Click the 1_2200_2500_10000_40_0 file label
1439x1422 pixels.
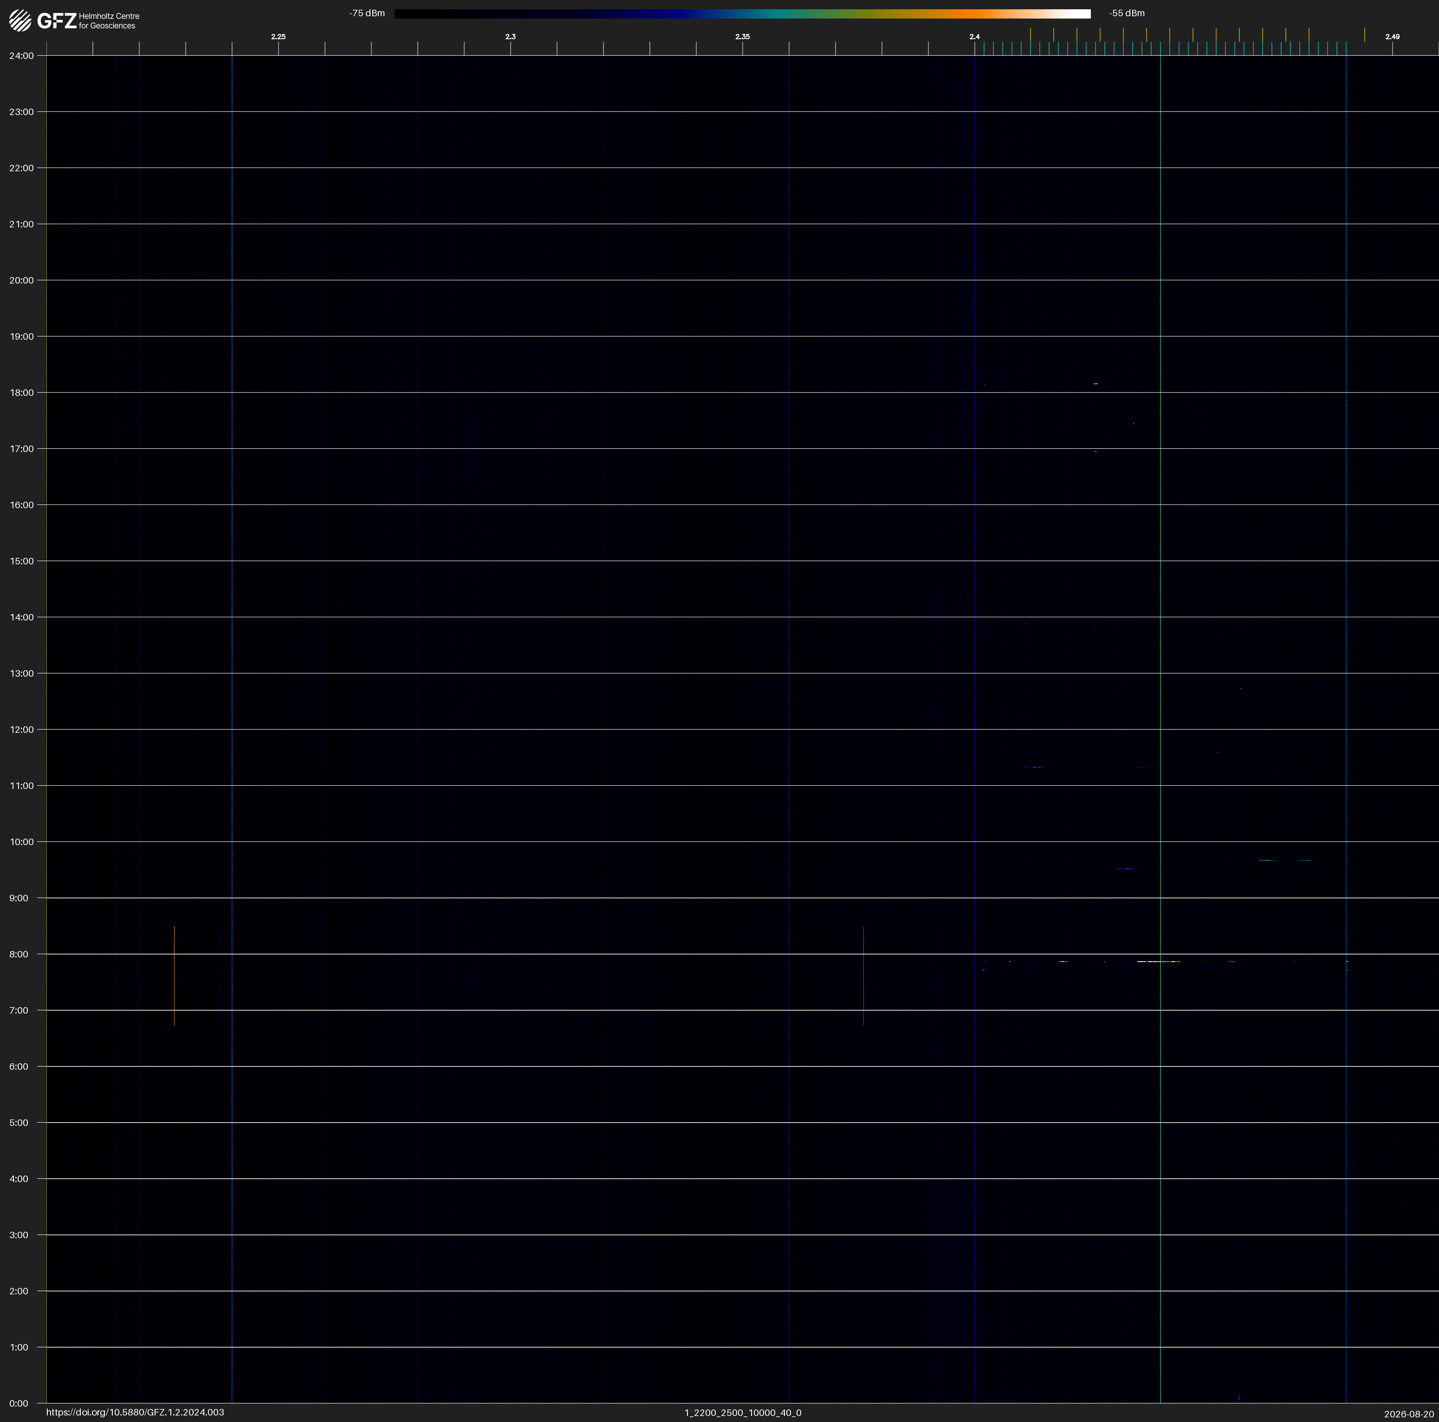click(743, 1412)
